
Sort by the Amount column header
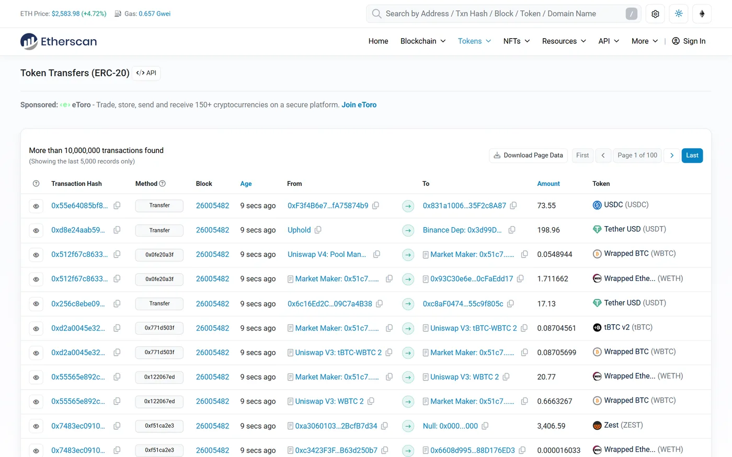point(548,184)
